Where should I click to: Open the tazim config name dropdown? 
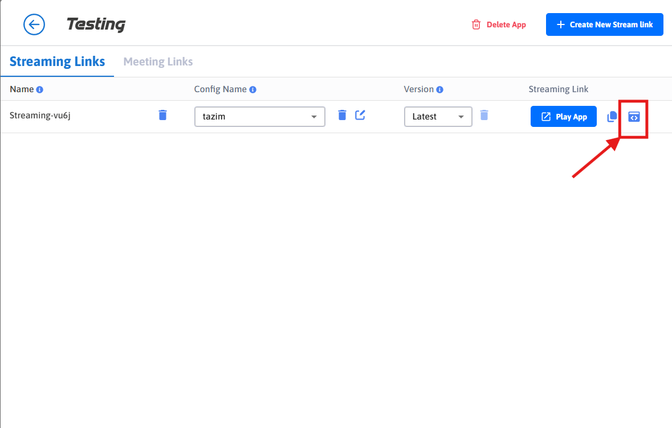point(260,117)
